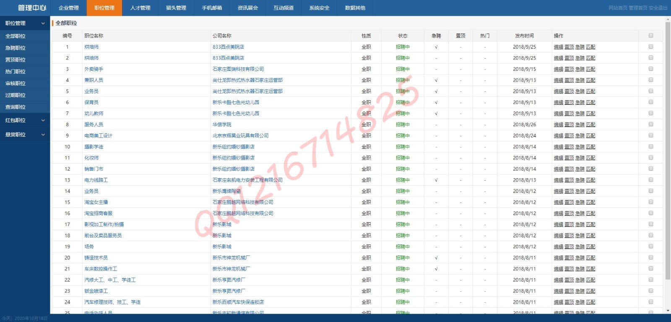Viewport: 671px width, 322px height.
Task: Click the 管理中心 logo title
Action: coord(32,8)
